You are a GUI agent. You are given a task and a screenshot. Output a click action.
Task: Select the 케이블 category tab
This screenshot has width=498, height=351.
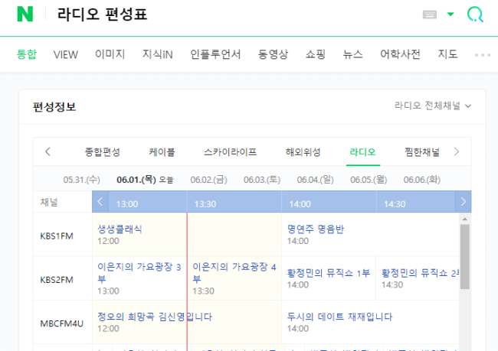[x=162, y=152]
